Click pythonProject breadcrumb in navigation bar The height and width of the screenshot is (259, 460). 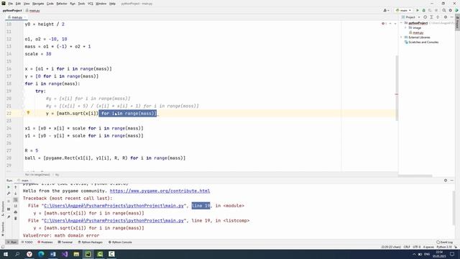(x=12, y=11)
